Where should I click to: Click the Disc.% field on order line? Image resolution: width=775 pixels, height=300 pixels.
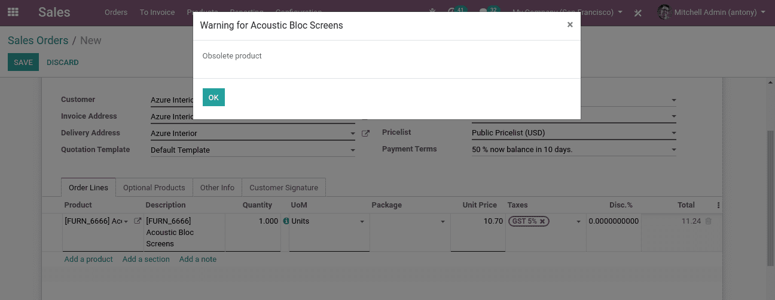(x=614, y=233)
